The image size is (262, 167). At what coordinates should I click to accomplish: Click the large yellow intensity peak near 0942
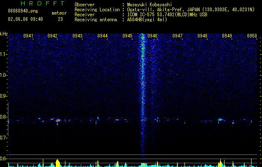57,163
